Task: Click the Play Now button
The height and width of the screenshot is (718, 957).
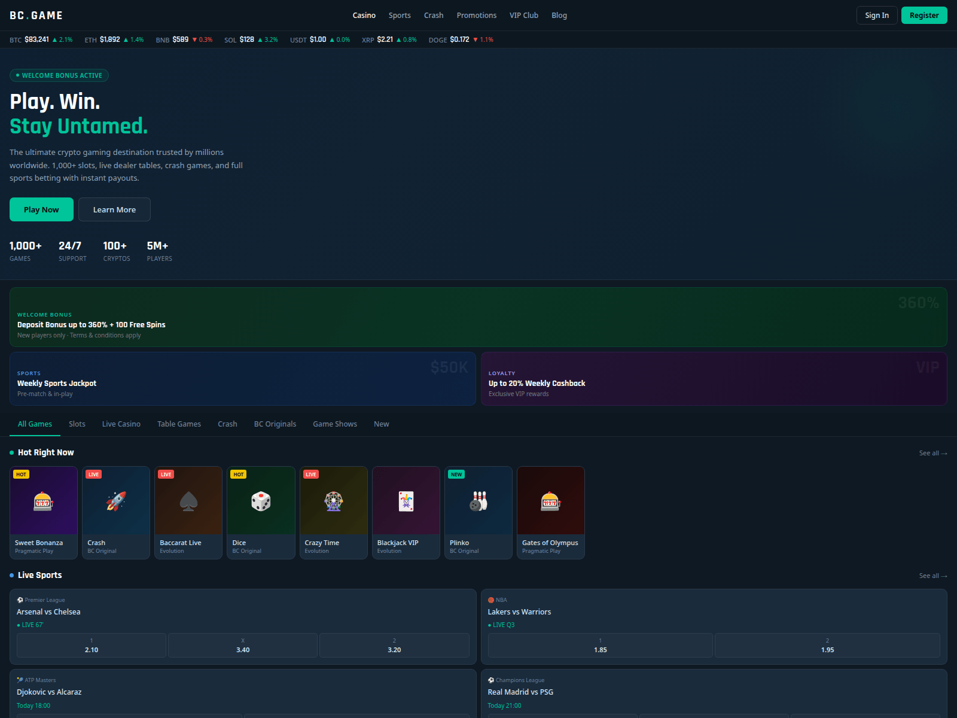Action: point(41,209)
